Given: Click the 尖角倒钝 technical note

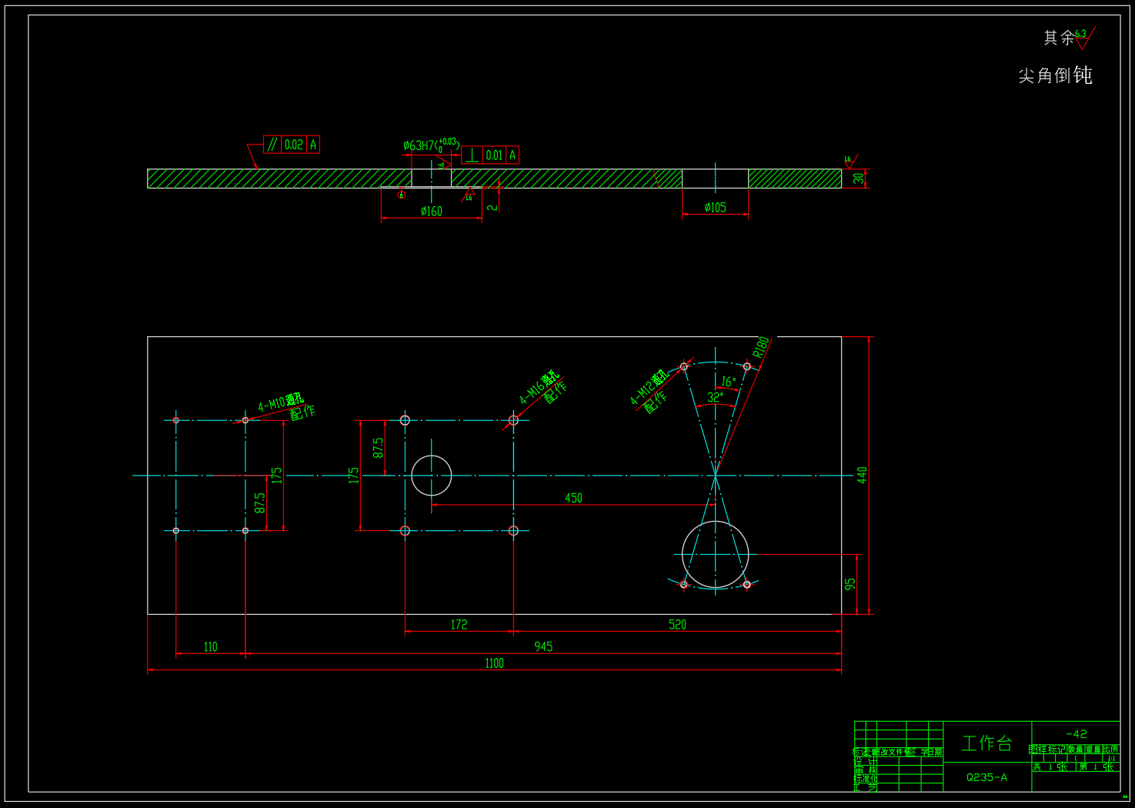Looking at the screenshot, I should point(1055,75).
